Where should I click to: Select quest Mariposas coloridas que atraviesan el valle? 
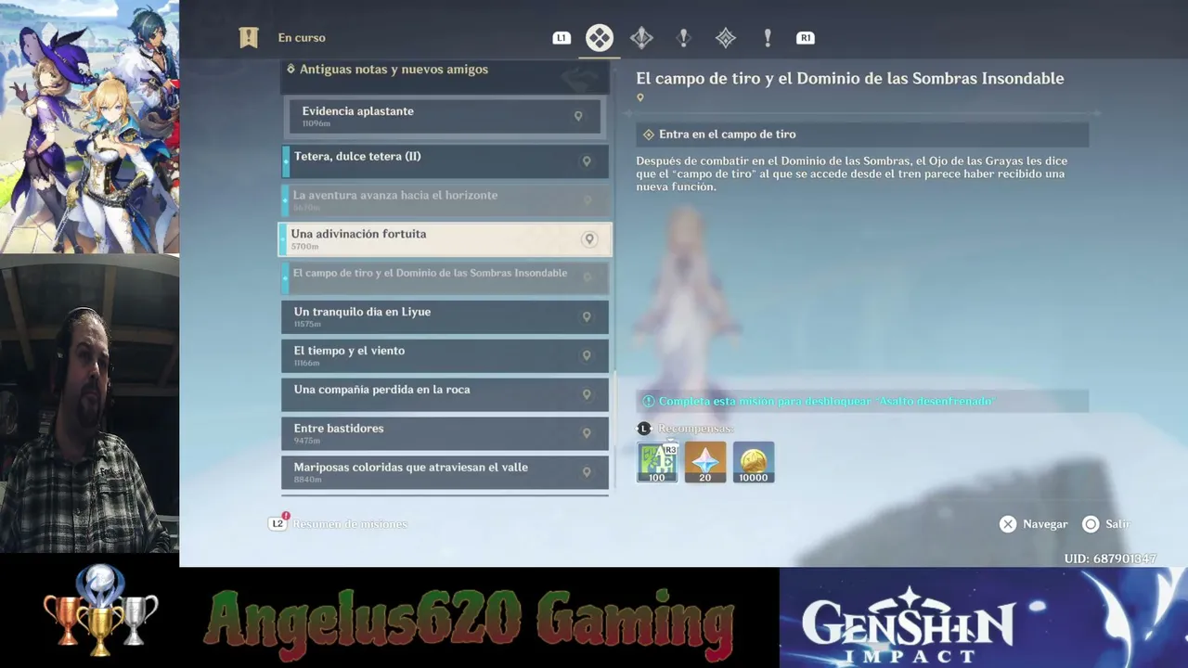point(445,473)
